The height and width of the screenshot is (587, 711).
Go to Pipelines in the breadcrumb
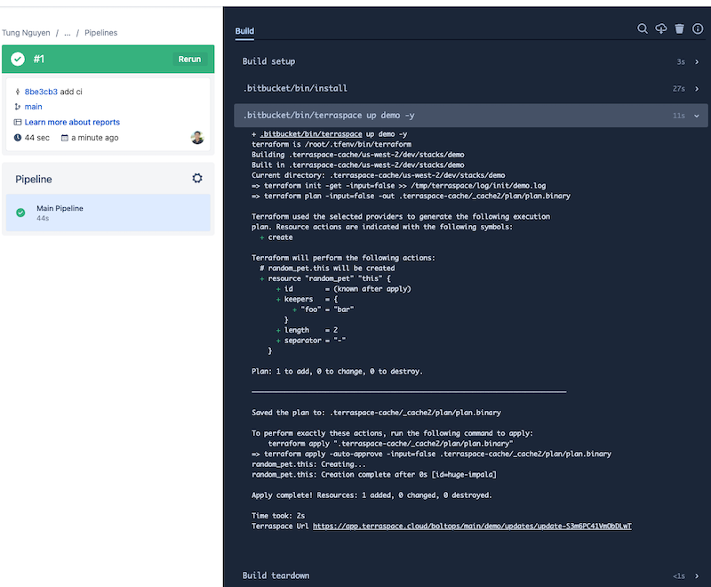[100, 33]
